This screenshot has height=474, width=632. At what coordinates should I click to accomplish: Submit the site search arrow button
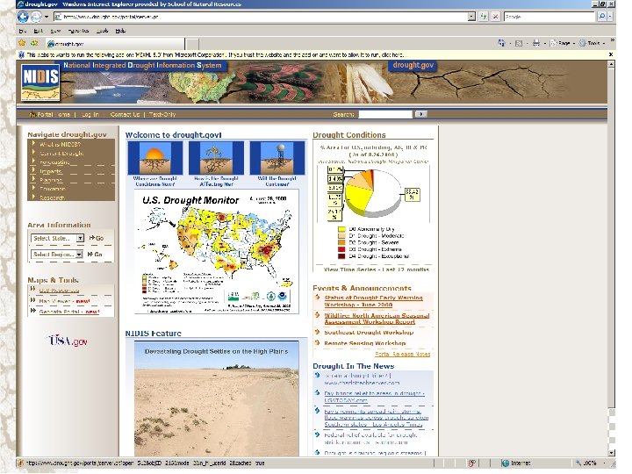tap(420, 114)
